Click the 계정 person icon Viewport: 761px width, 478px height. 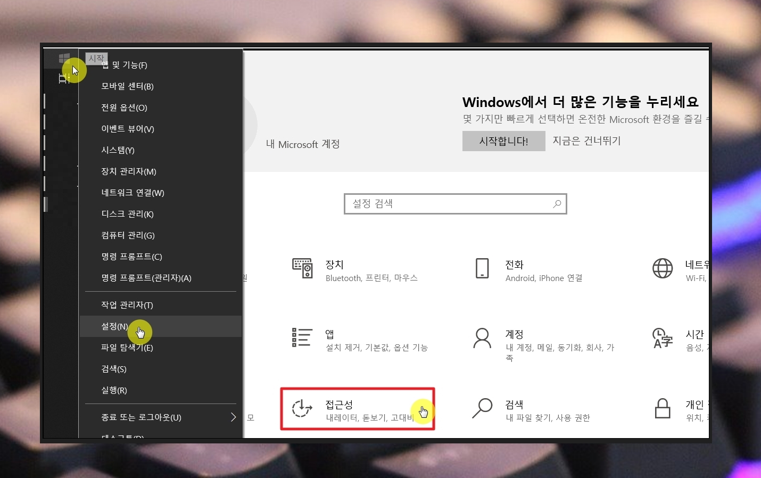482,338
